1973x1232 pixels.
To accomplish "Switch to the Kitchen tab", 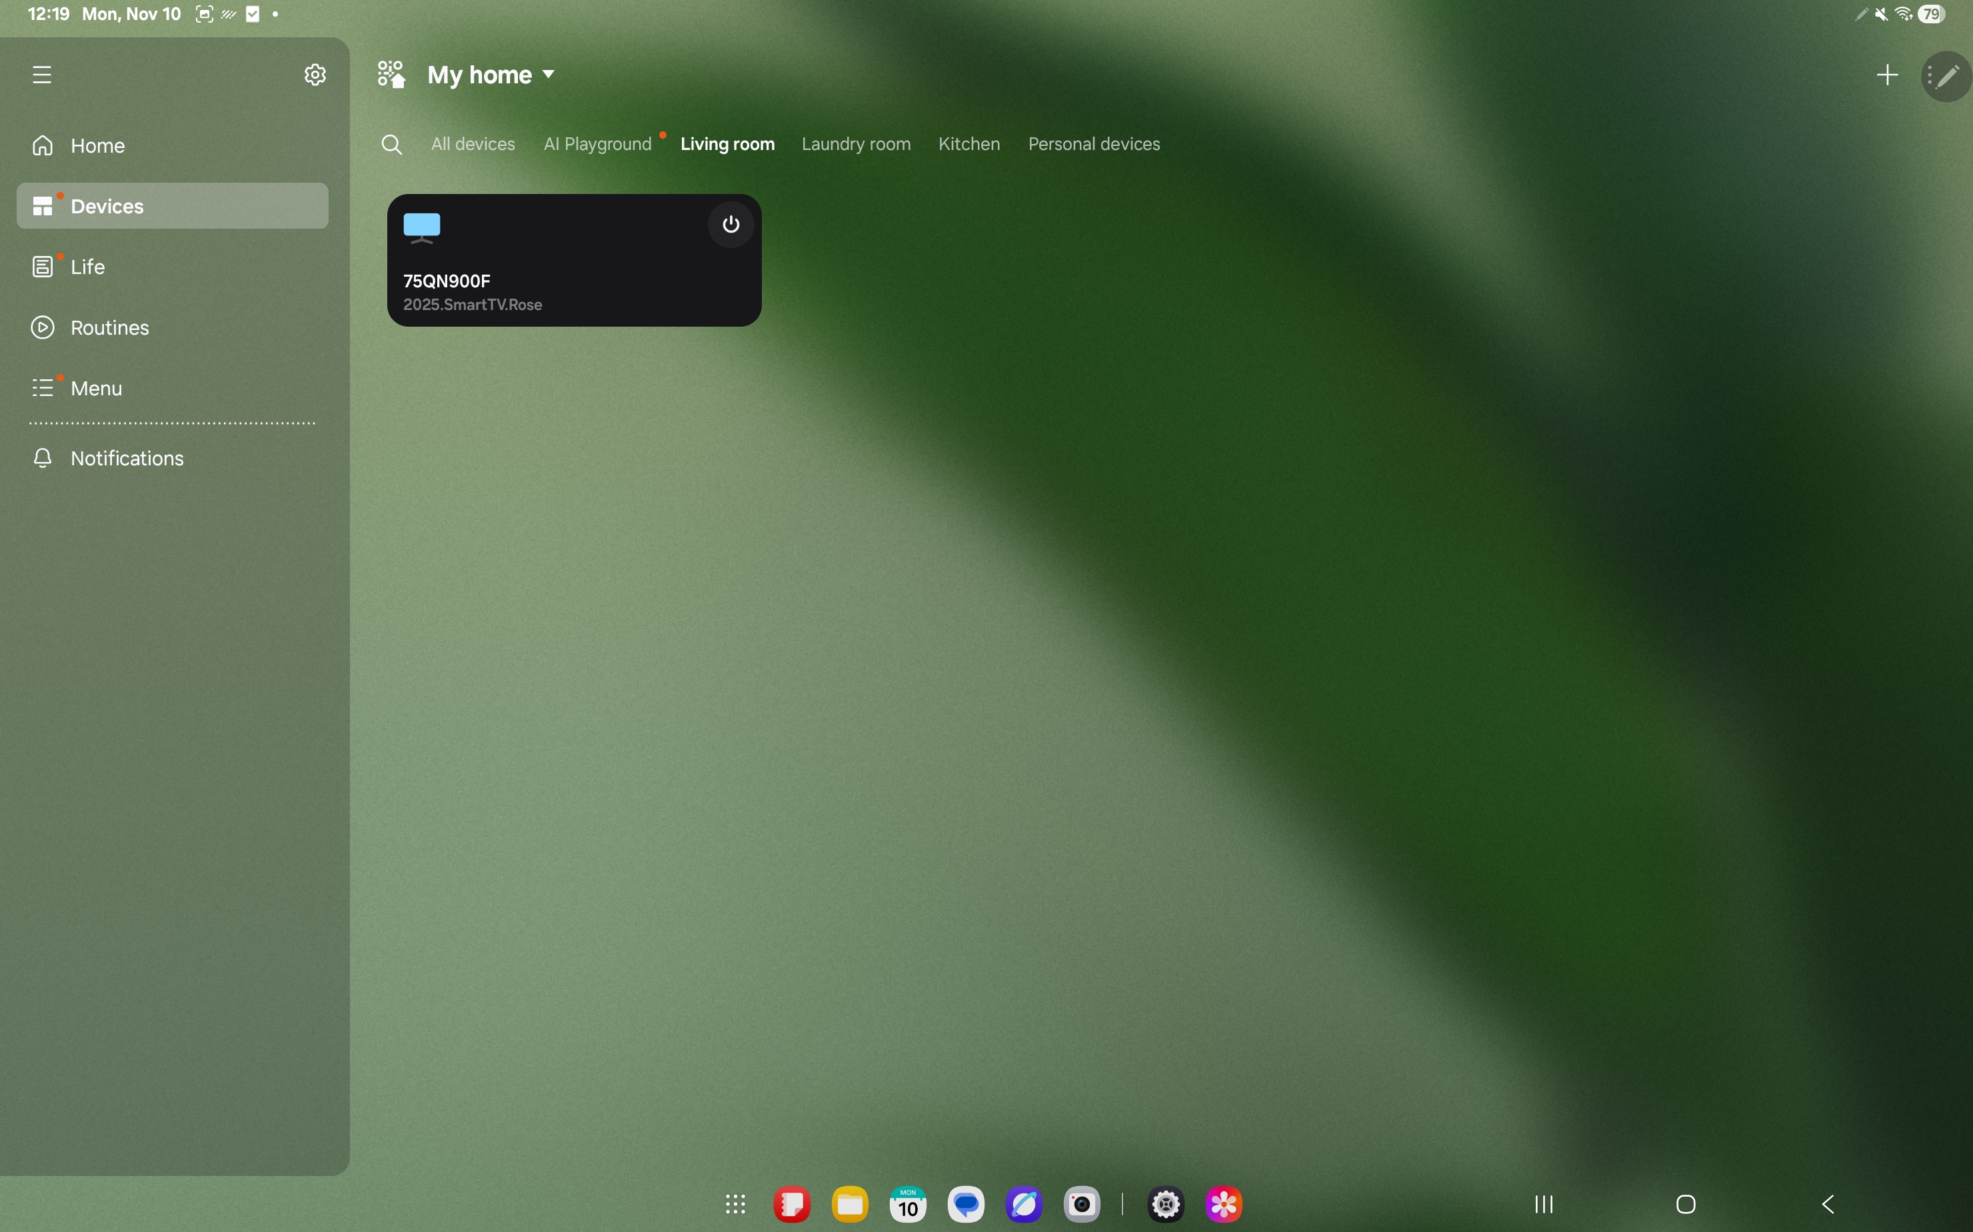I will click(x=969, y=144).
